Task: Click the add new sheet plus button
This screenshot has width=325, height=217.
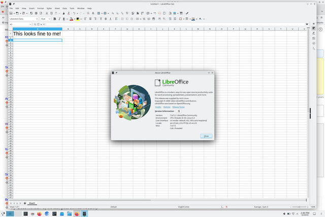Action: click(x=25, y=203)
